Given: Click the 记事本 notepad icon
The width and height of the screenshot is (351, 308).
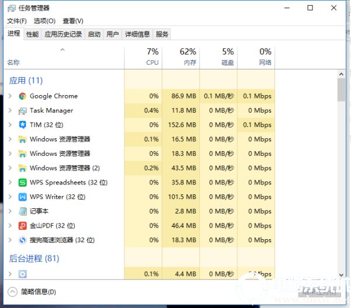Looking at the screenshot, I should click(x=22, y=211).
